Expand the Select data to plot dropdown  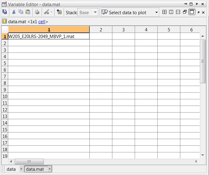[x=157, y=12]
